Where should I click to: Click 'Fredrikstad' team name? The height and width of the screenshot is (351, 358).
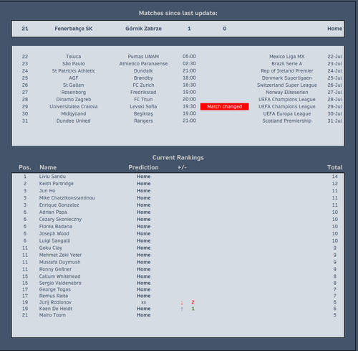143,93
